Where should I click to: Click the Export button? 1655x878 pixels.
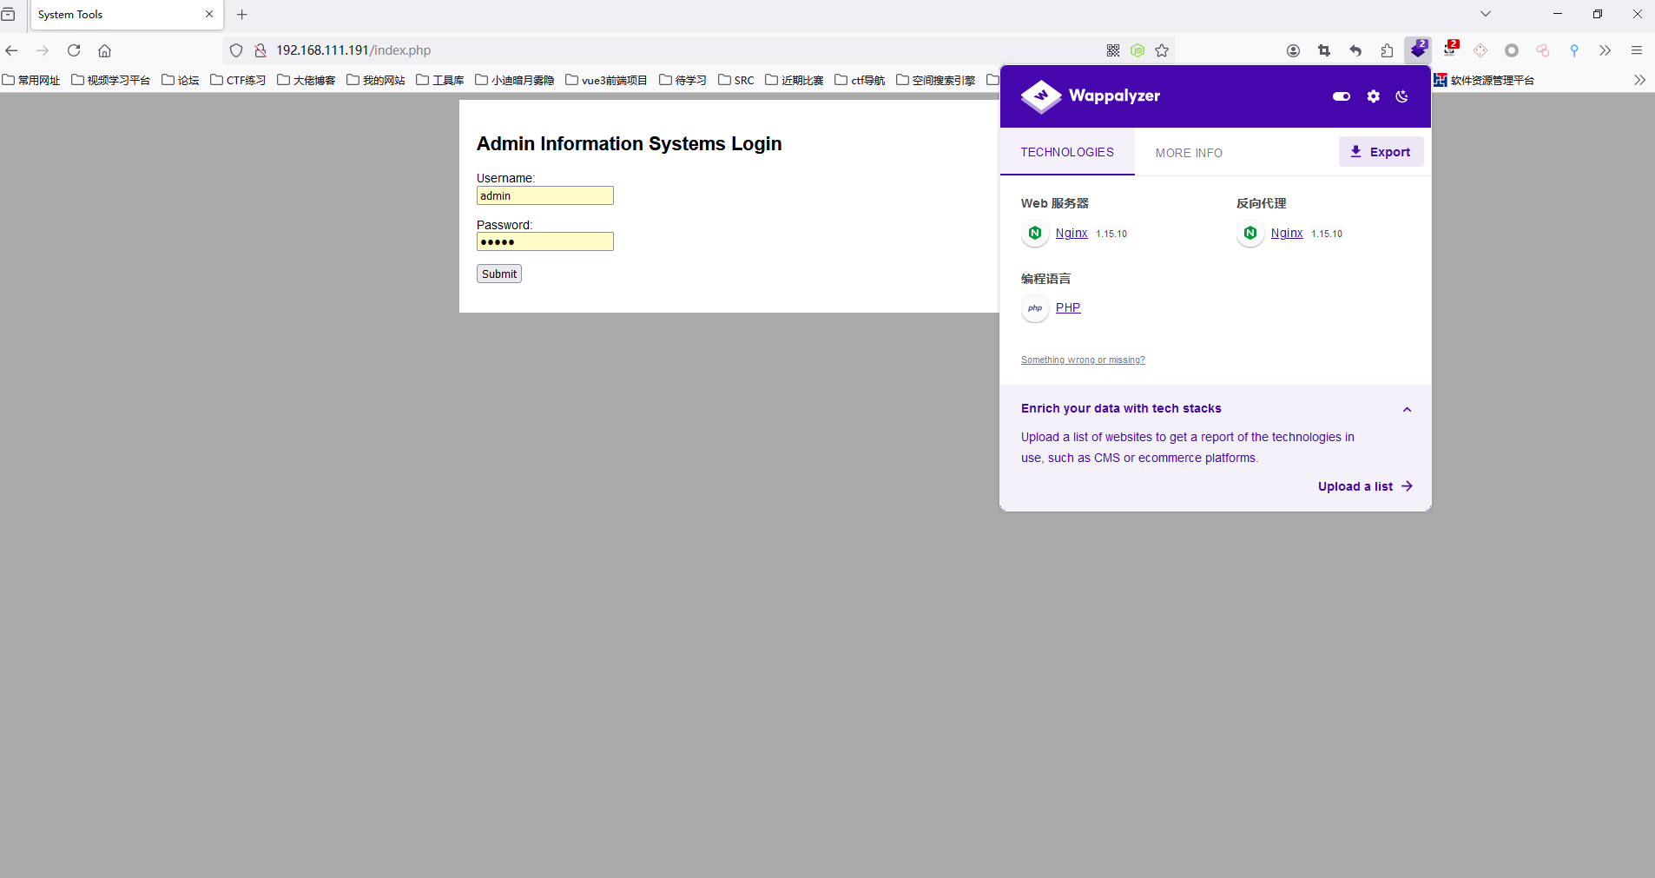pyautogui.click(x=1381, y=152)
